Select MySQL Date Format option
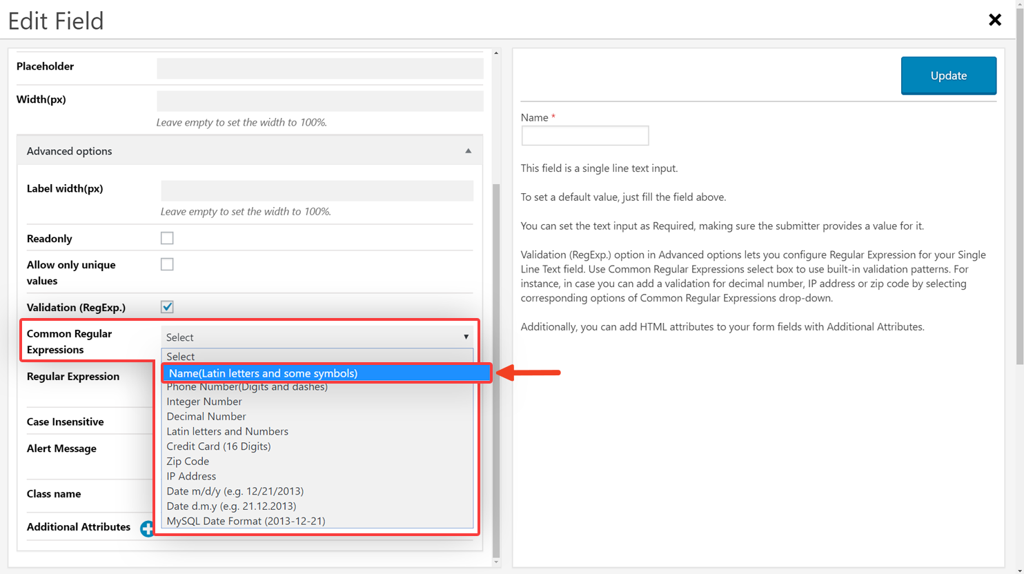Image resolution: width=1024 pixels, height=574 pixels. click(317, 521)
